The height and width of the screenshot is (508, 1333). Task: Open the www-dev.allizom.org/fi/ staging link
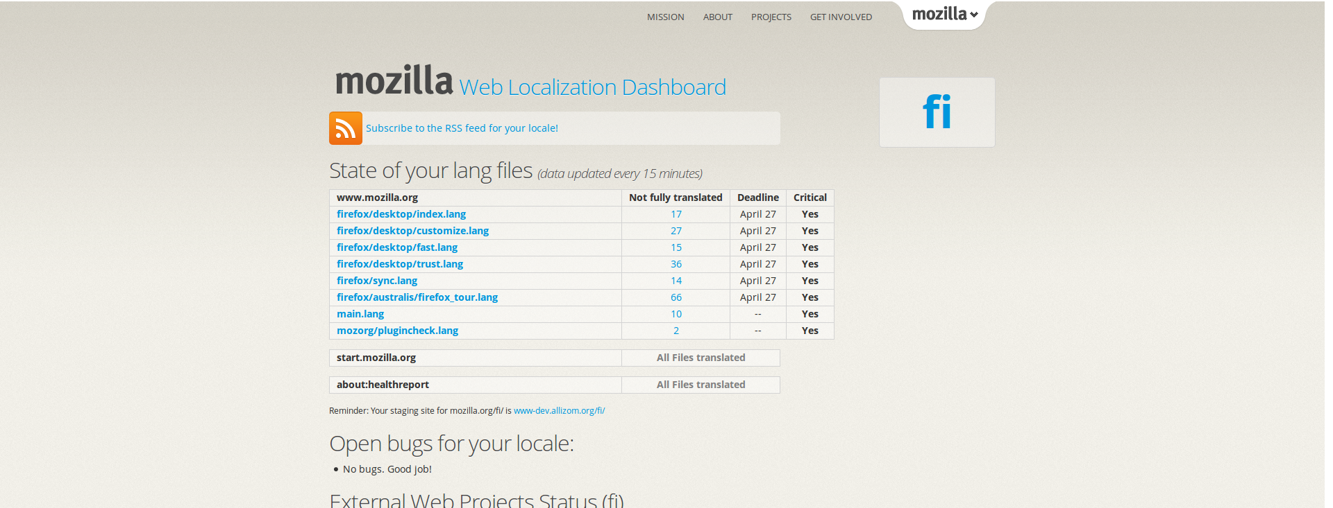559,411
